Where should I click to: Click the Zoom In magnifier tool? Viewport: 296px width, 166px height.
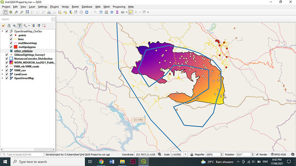tap(16, 12)
